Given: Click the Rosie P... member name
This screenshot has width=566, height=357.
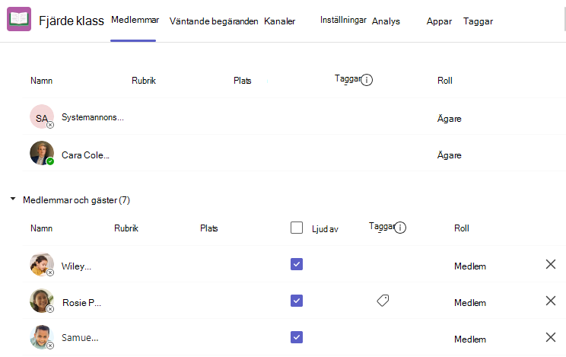Looking at the screenshot, I should tap(81, 303).
